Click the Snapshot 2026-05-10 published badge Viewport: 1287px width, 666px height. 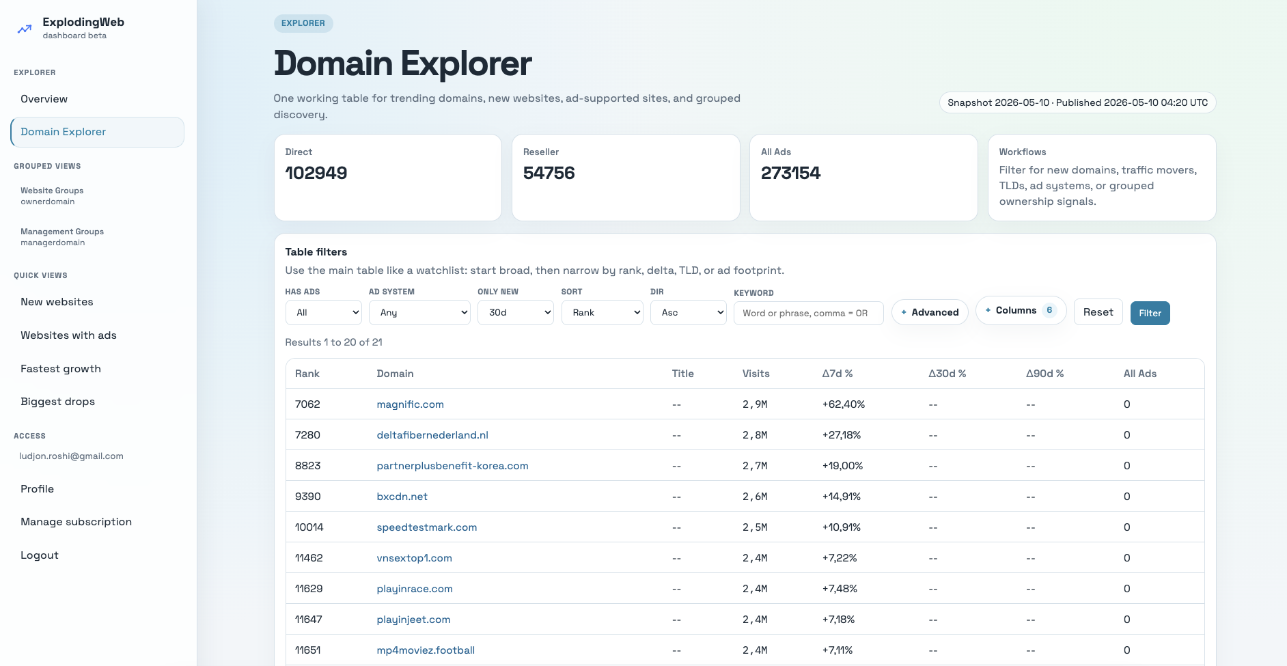click(1077, 102)
